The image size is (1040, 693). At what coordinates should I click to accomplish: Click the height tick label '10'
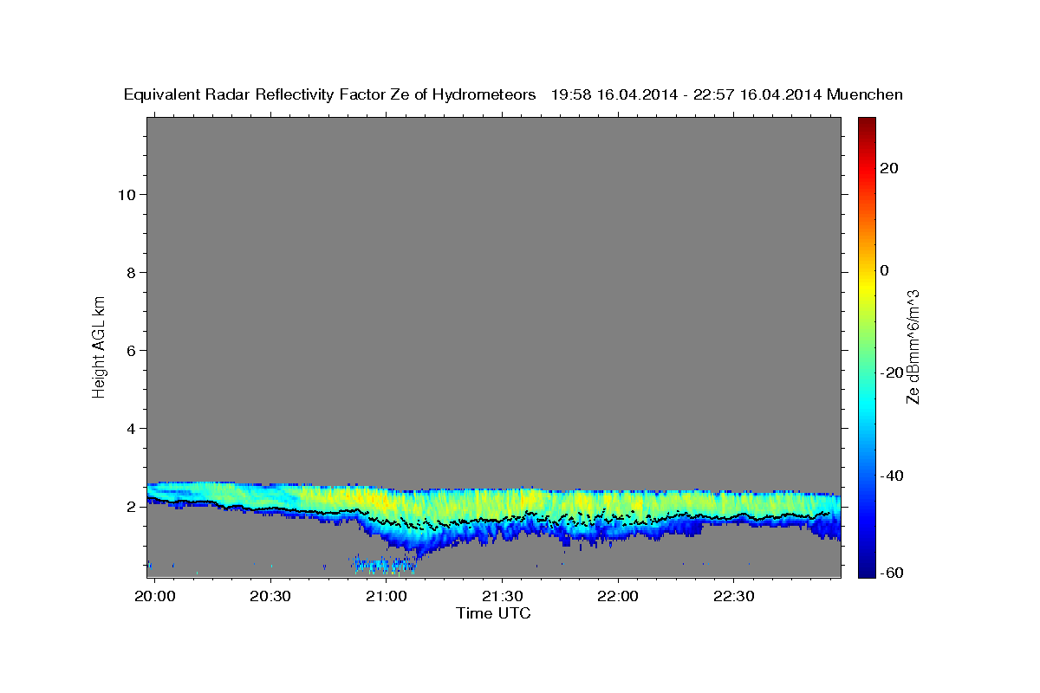126,195
